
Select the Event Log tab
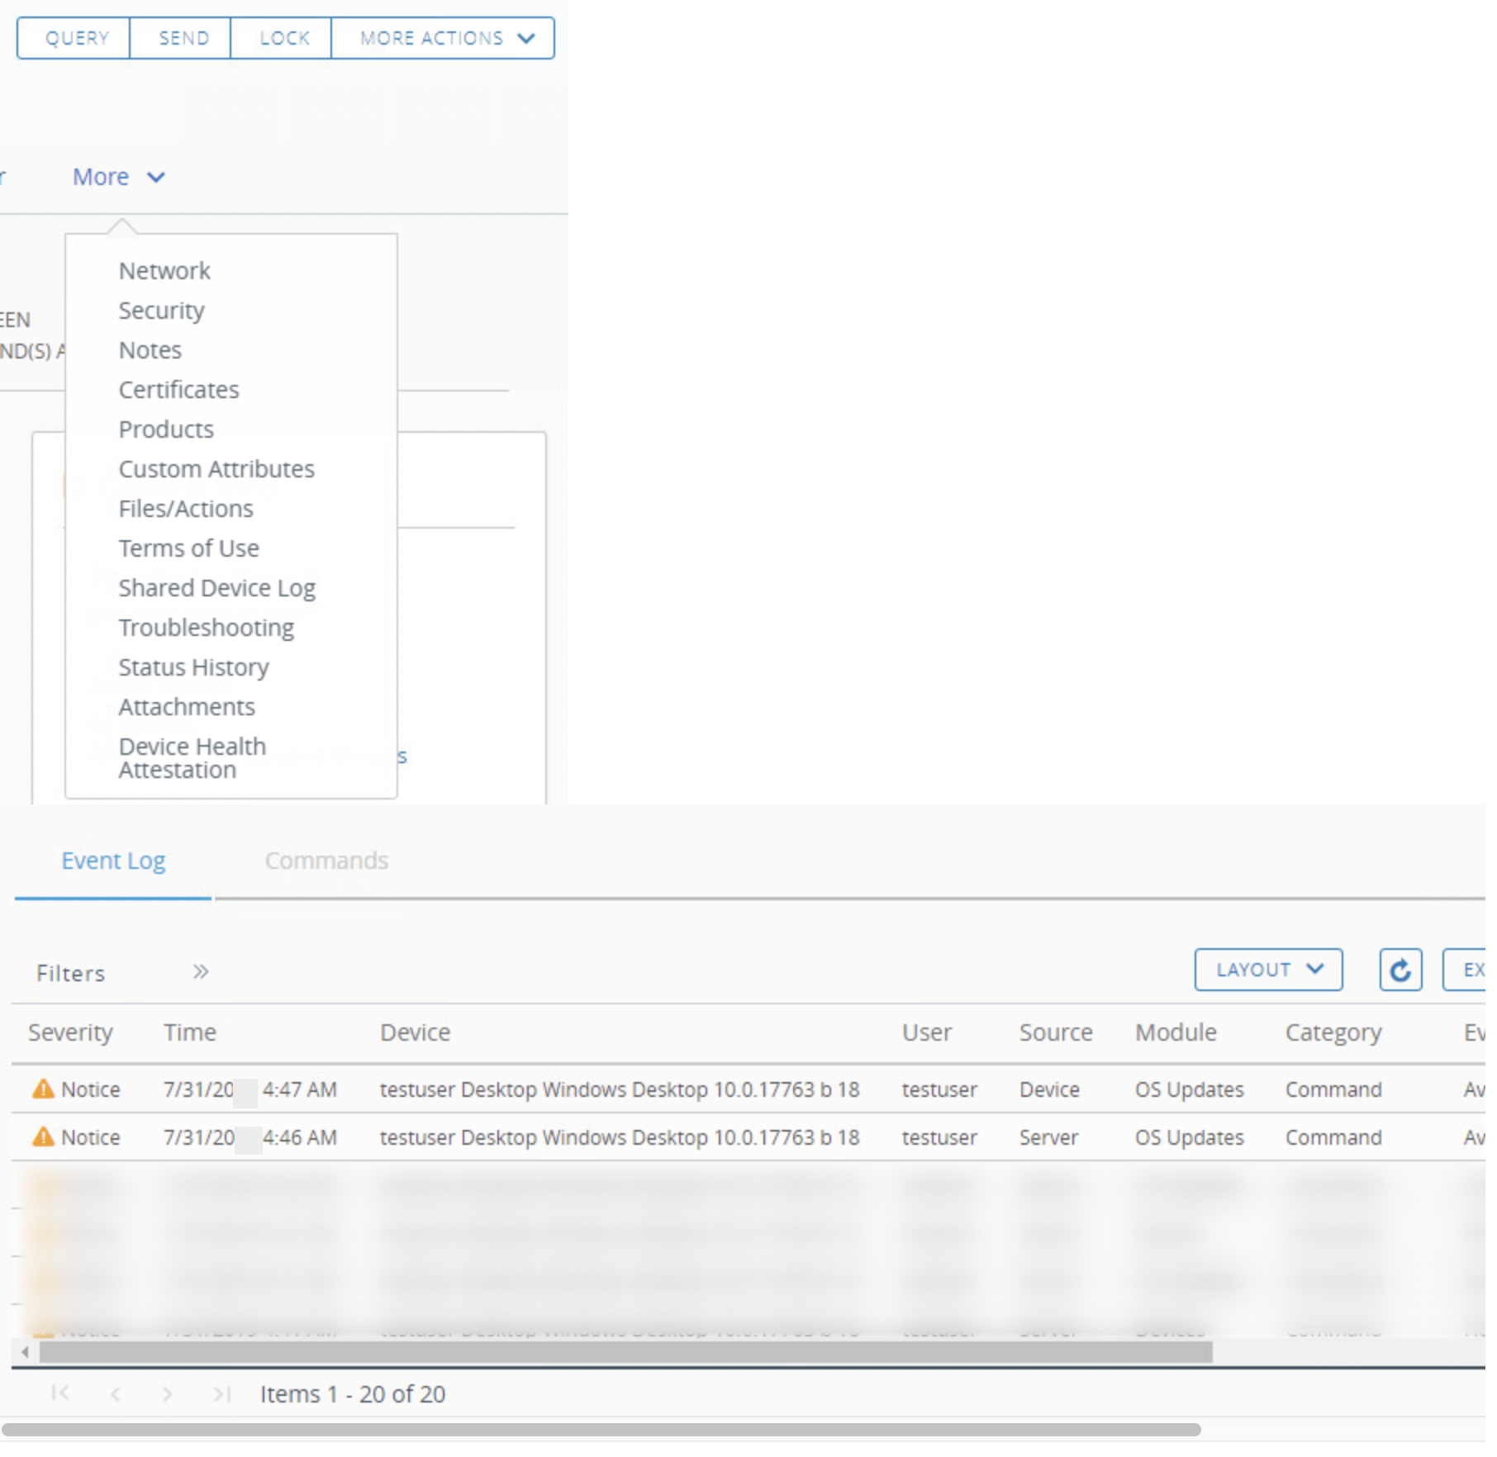pos(113,860)
